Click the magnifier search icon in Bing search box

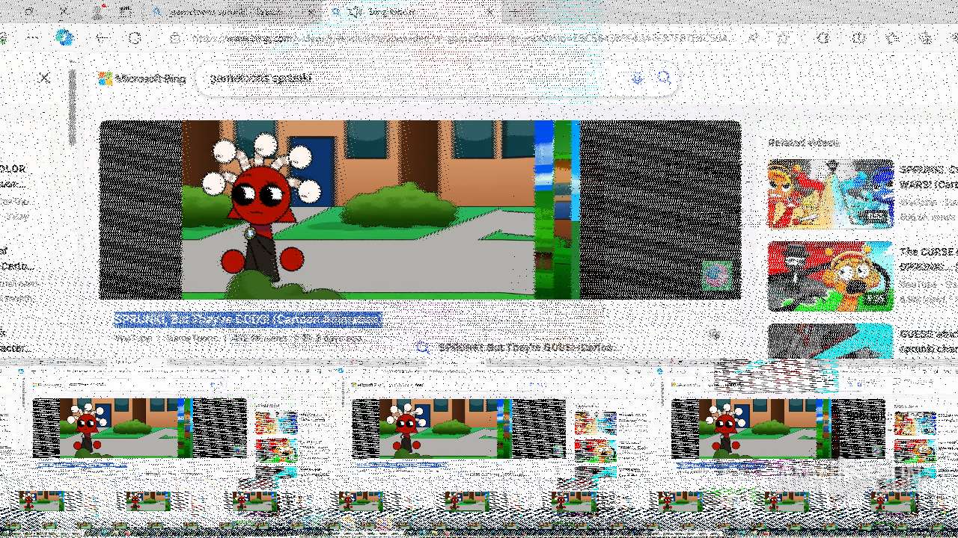point(663,78)
